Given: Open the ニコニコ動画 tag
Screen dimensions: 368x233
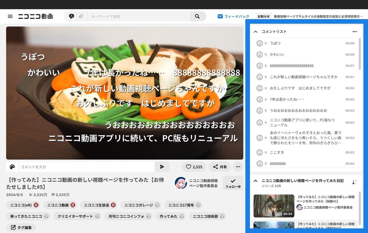Looking at the screenshot, I should (x=58, y=205).
